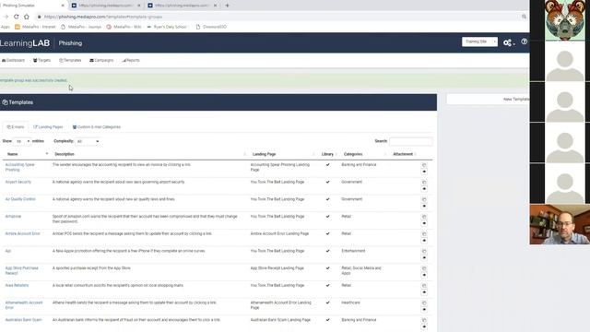This screenshot has width=590, height=332.
Task: Go to the browser home page icon
Action: [x=27, y=17]
